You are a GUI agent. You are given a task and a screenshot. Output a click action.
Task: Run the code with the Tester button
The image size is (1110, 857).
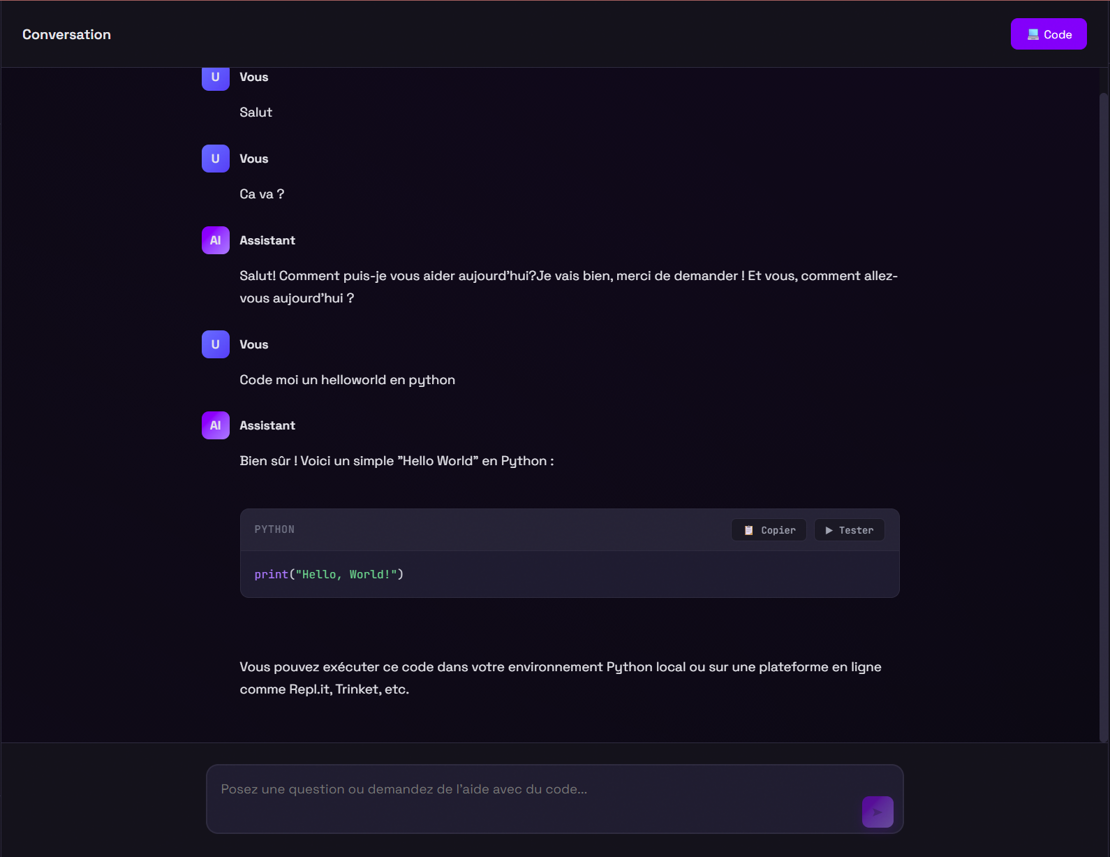(849, 530)
